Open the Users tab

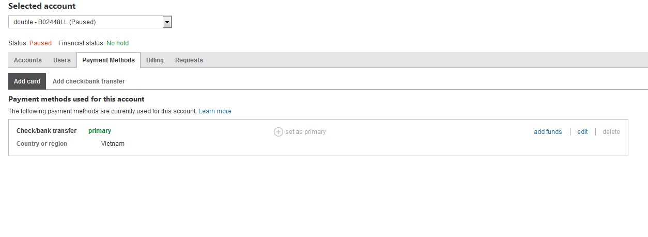point(62,60)
